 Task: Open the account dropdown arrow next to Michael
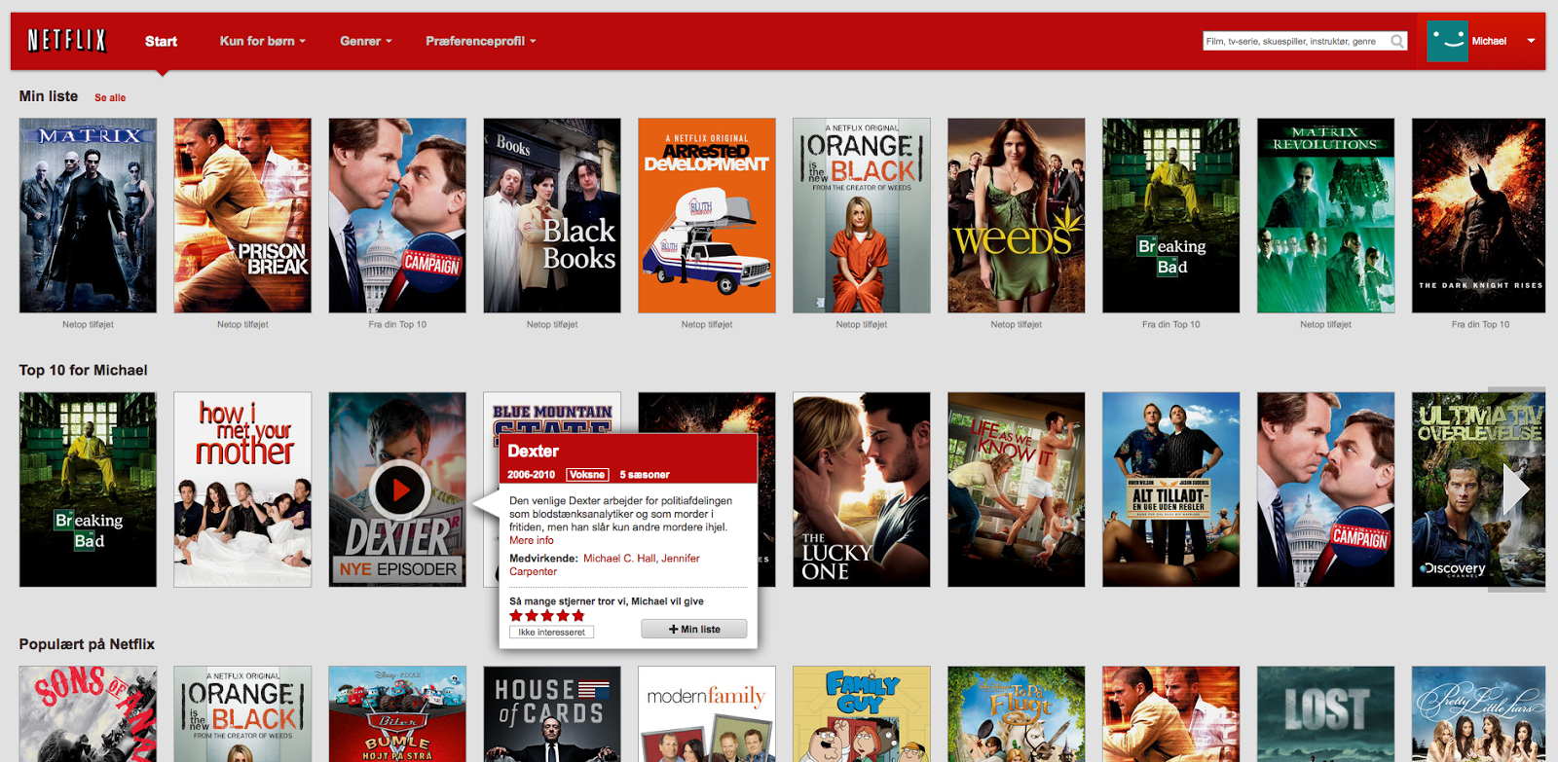(1531, 41)
